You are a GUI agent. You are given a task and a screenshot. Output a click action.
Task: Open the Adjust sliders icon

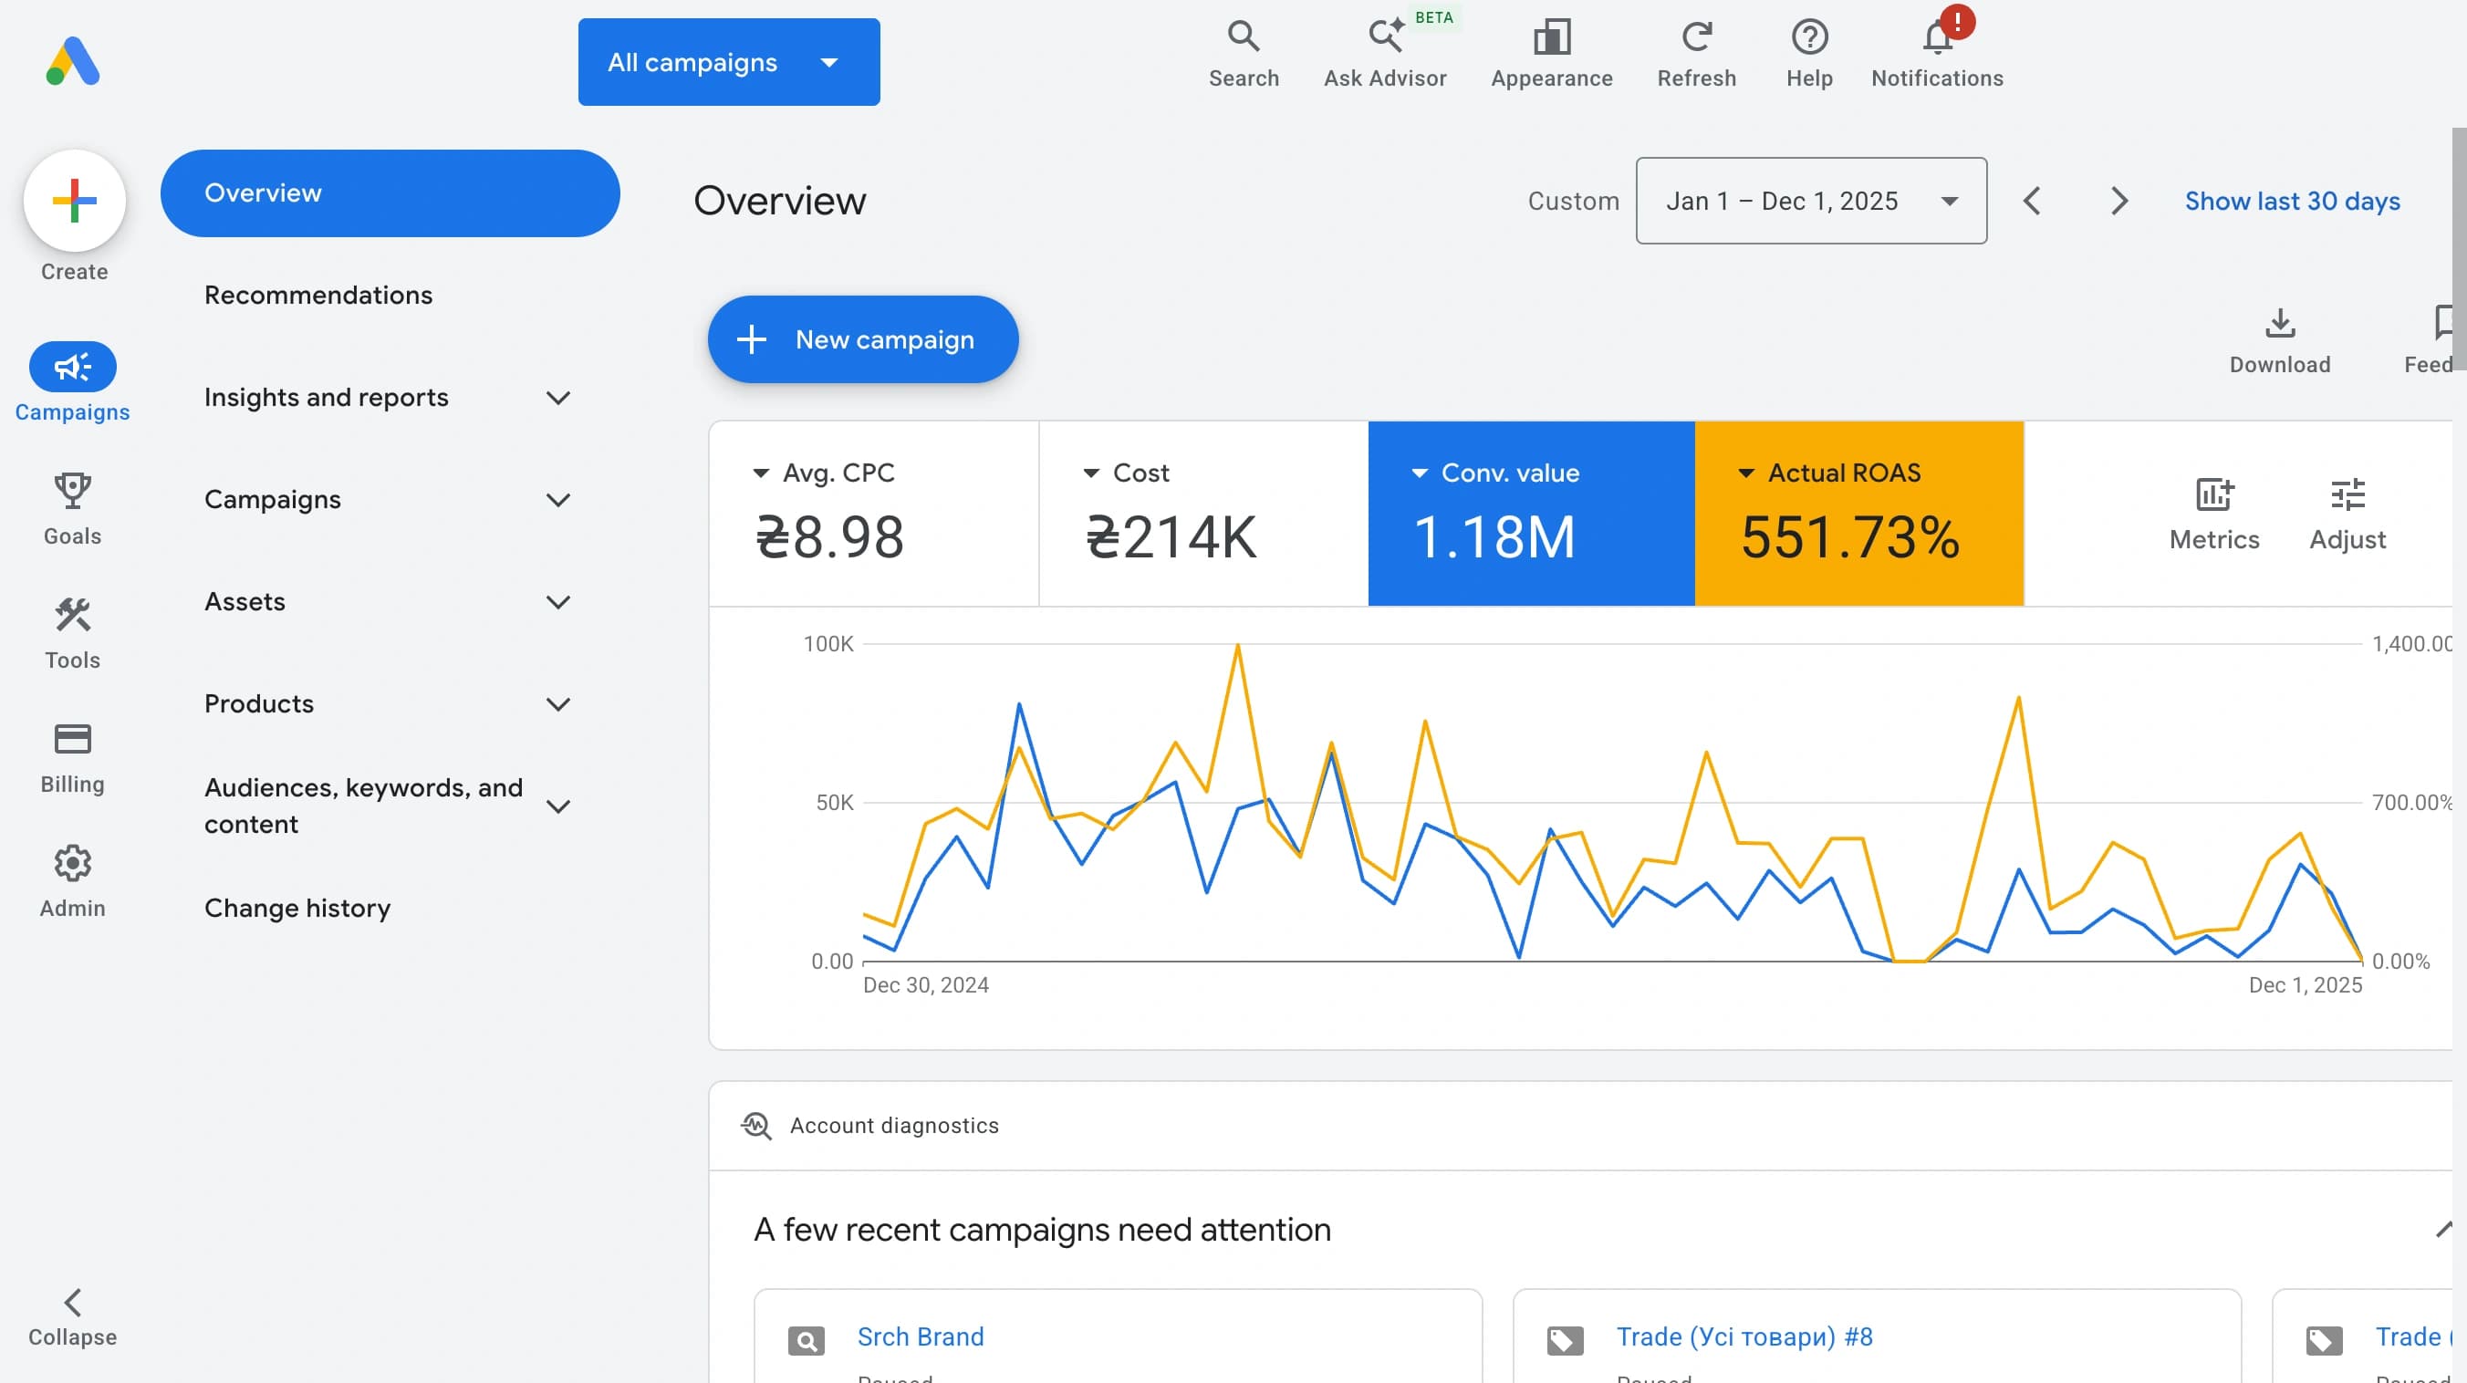[x=2347, y=495]
